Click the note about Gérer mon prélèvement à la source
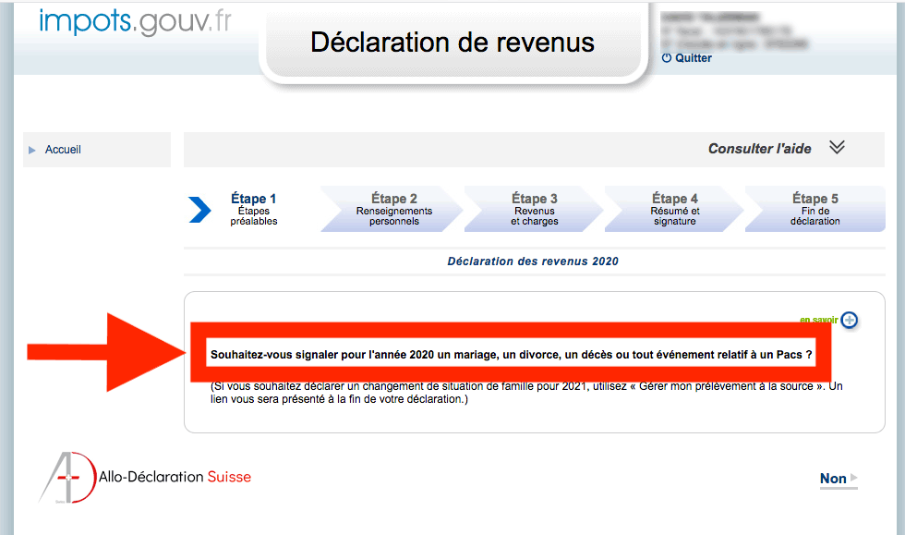The width and height of the screenshot is (905, 535). (x=526, y=393)
